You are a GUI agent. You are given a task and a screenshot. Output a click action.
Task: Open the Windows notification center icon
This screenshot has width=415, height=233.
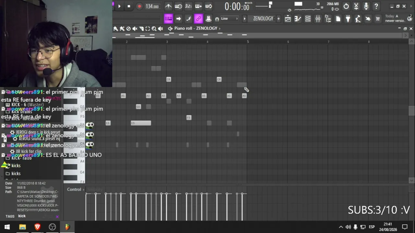[x=405, y=227]
